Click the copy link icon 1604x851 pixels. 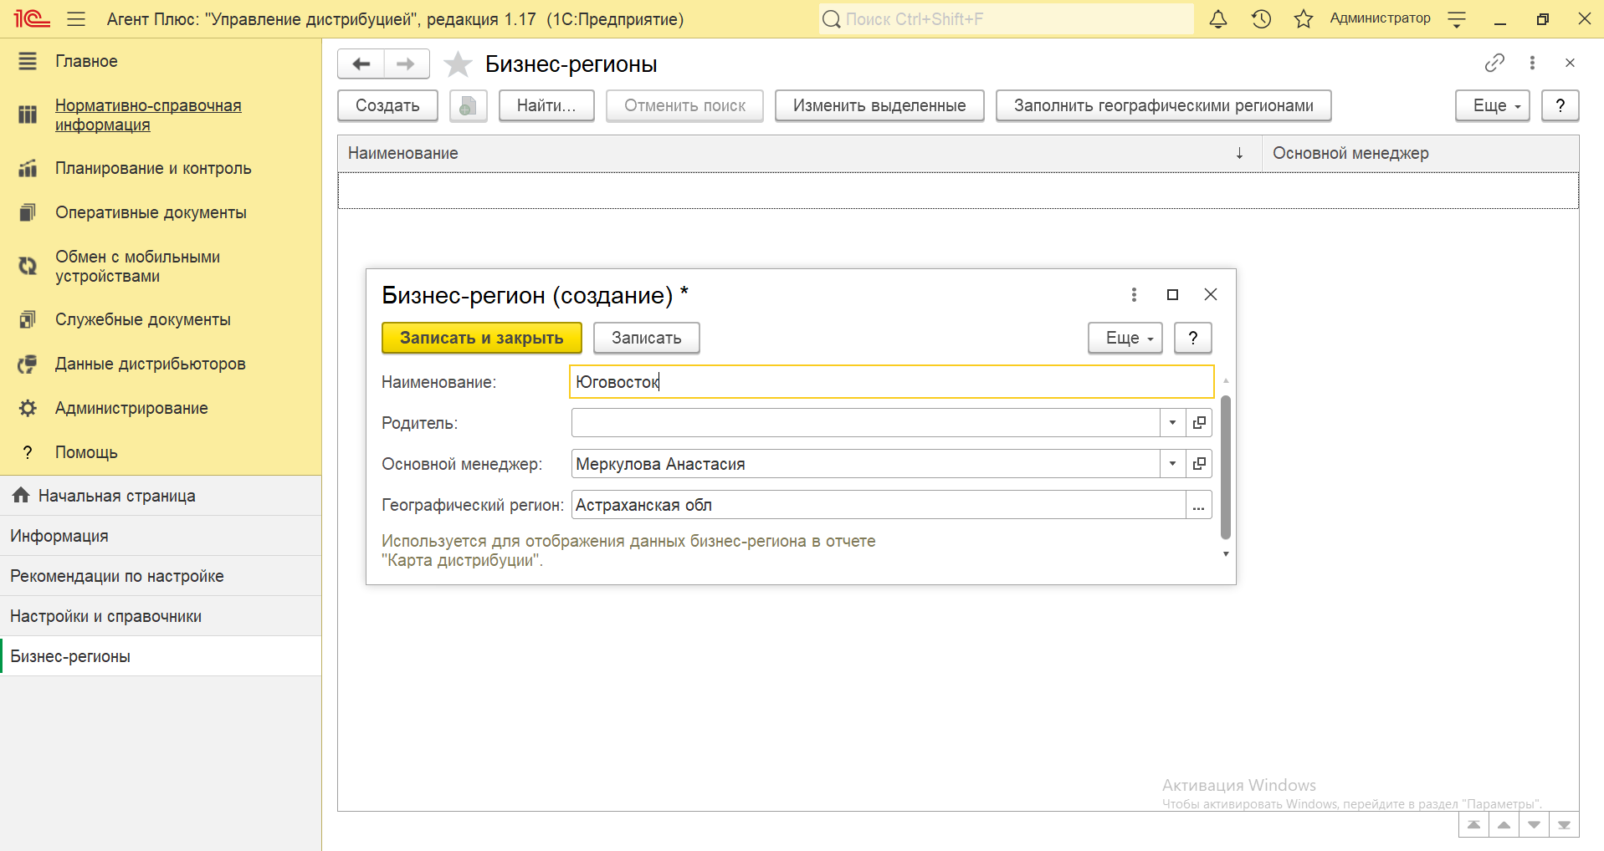(x=1494, y=63)
